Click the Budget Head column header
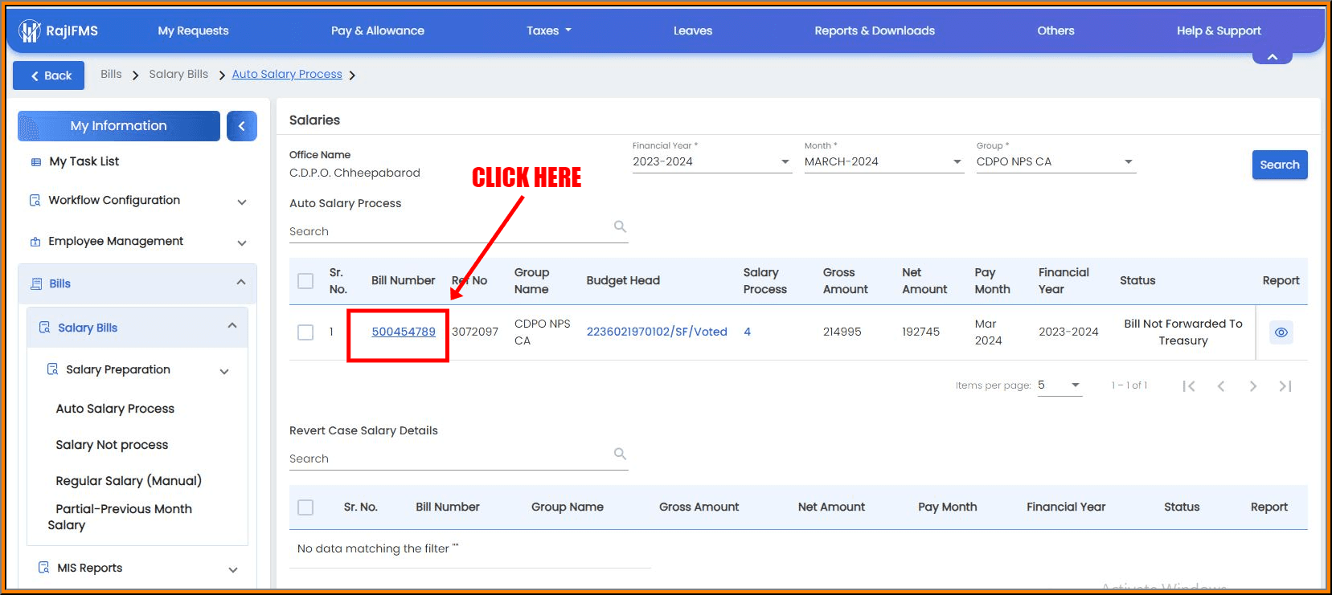The height and width of the screenshot is (595, 1332). [623, 280]
